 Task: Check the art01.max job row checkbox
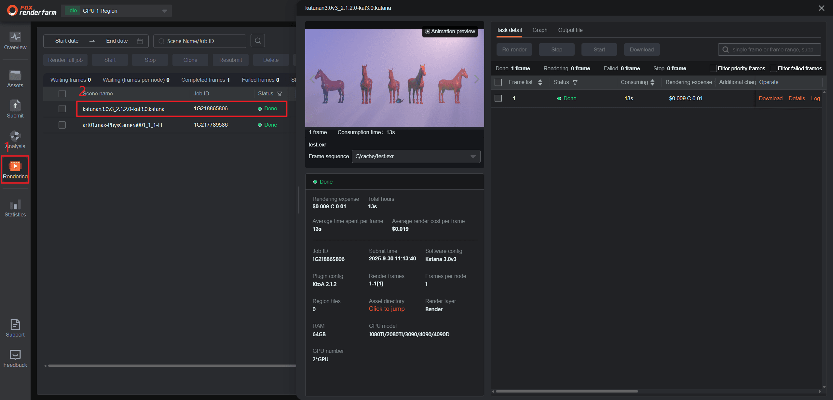(x=62, y=125)
